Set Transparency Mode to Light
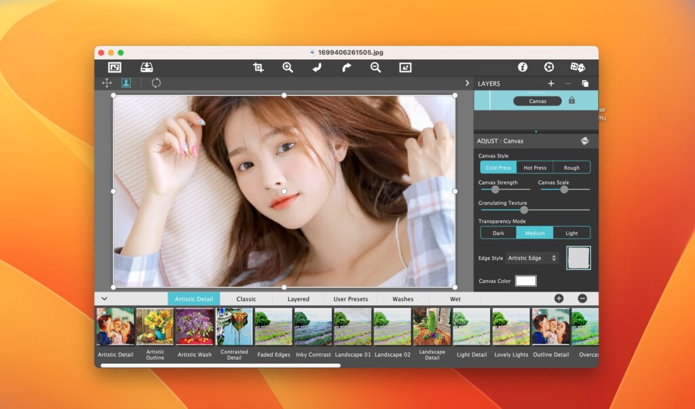The image size is (695, 409). click(572, 232)
